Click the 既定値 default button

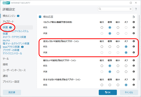[12, 92]
